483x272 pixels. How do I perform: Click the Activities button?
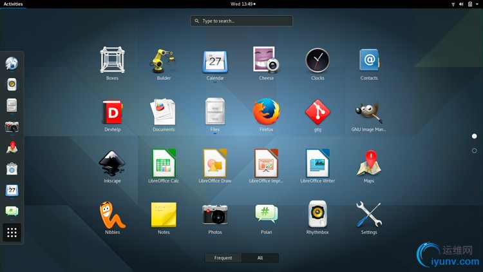click(x=13, y=4)
